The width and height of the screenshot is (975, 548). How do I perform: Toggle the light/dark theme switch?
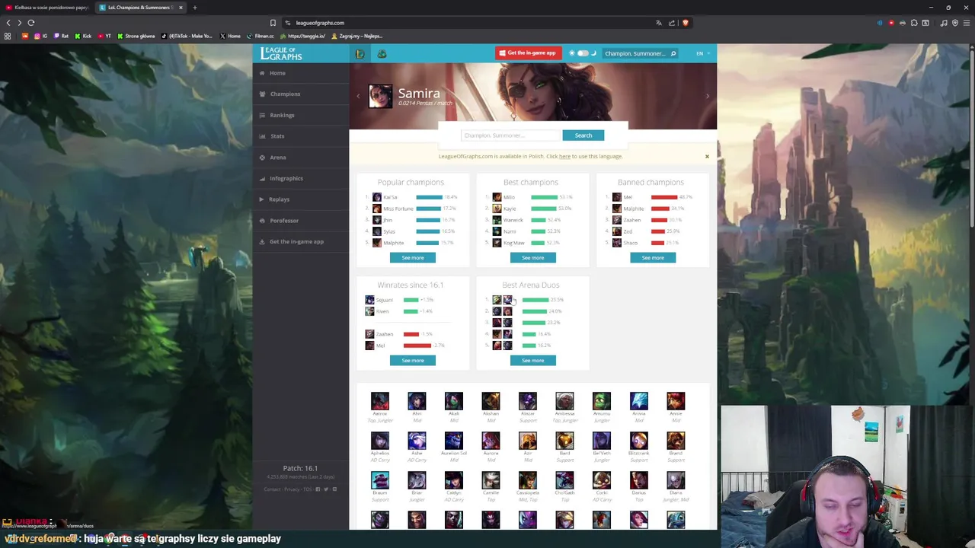click(x=583, y=53)
